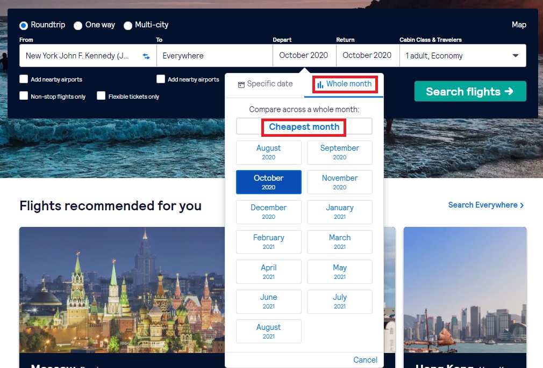Click the From airport input field
Image resolution: width=543 pixels, height=368 pixels.
click(88, 55)
